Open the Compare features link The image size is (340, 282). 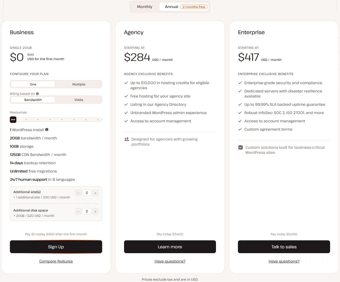56,261
